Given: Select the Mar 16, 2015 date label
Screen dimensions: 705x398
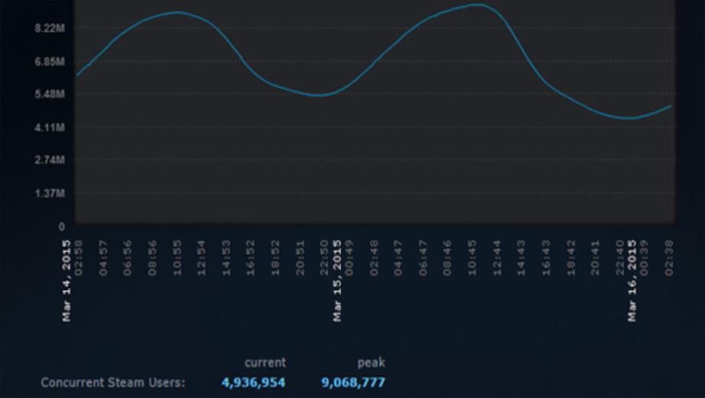Looking at the screenshot, I should [632, 281].
